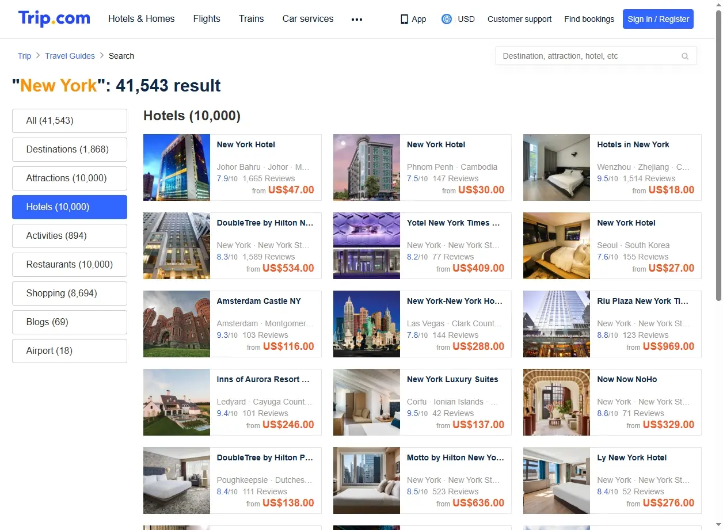
Task: Open New York-New York Las Vegas thumbnail
Action: coord(367,324)
